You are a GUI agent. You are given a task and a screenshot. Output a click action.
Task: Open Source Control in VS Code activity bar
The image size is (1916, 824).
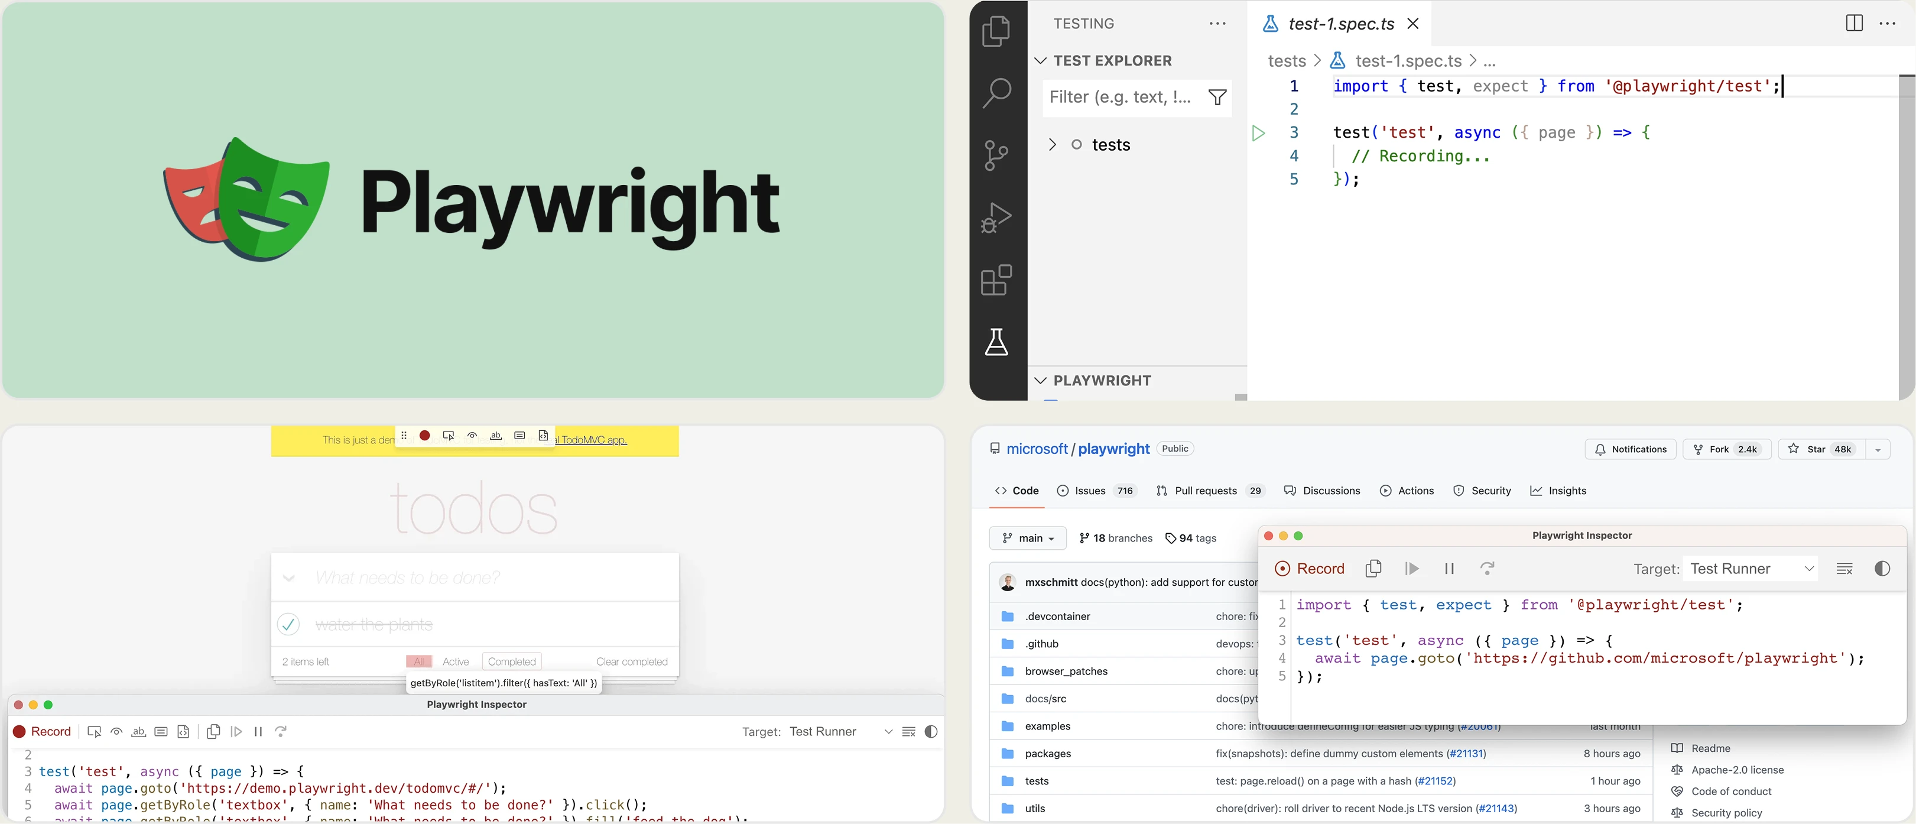point(996,155)
